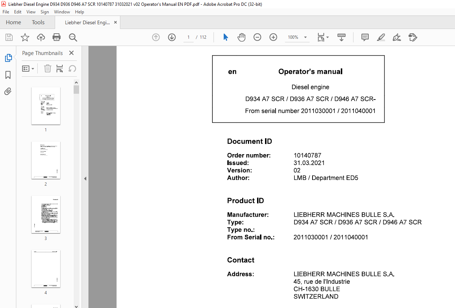Open Attachments paperclip panel

point(8,91)
